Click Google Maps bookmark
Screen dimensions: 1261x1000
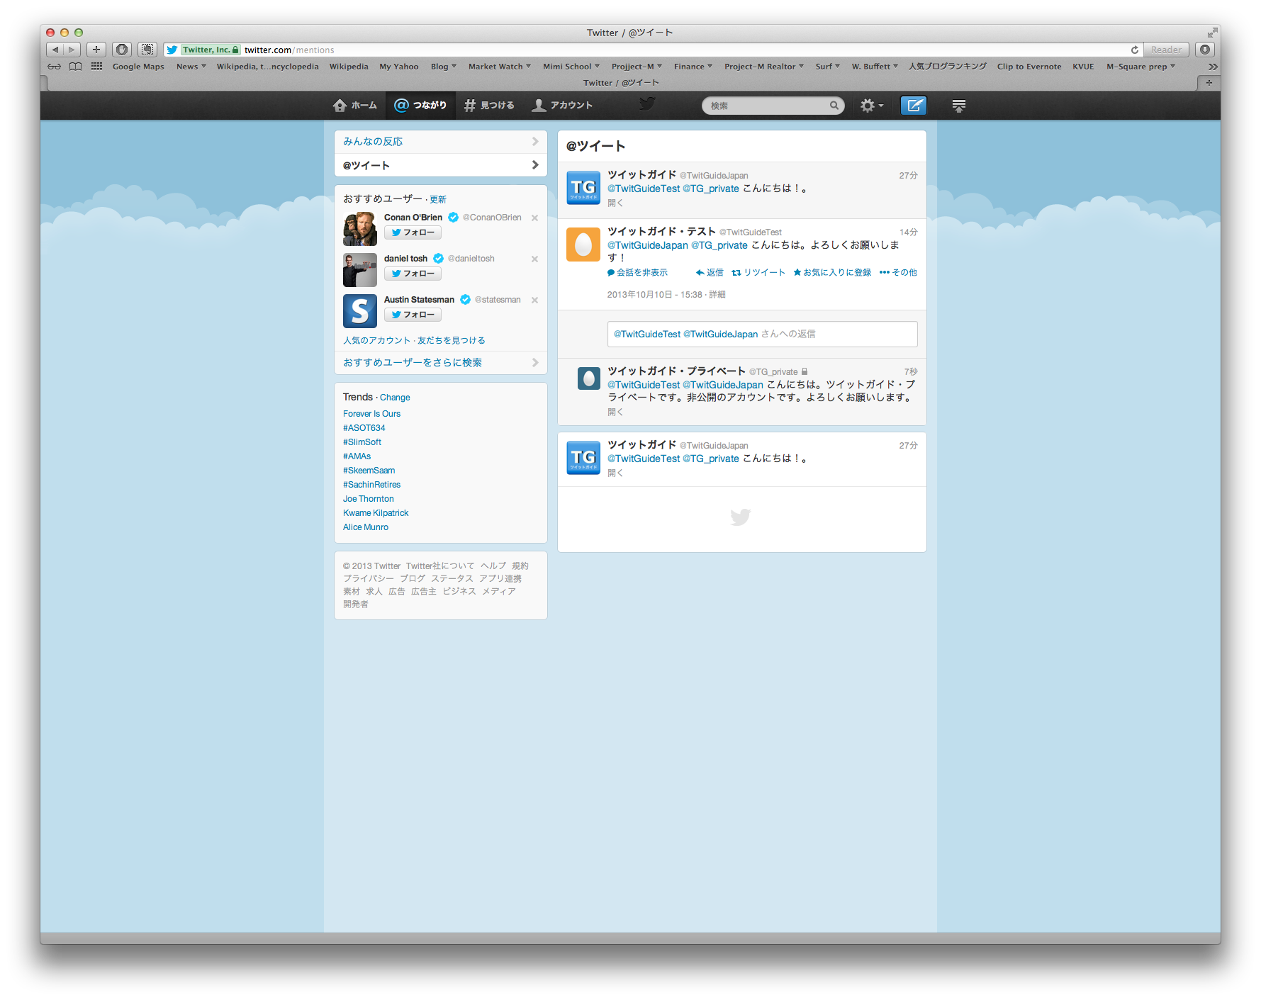138,67
